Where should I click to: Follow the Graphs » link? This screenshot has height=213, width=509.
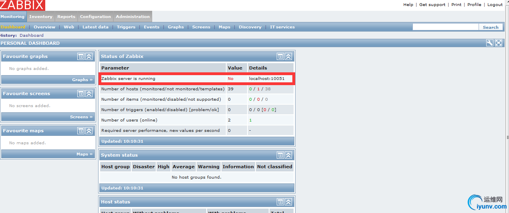pyautogui.click(x=82, y=80)
